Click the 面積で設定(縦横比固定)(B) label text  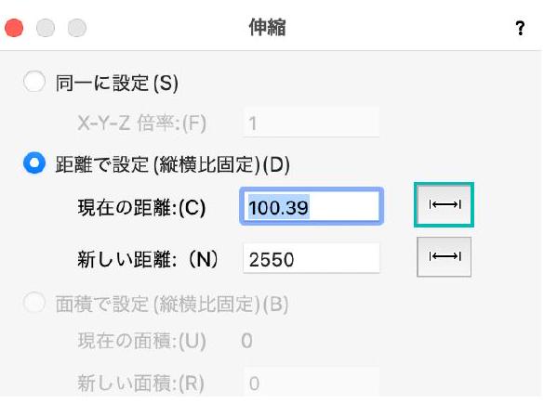[x=172, y=304]
